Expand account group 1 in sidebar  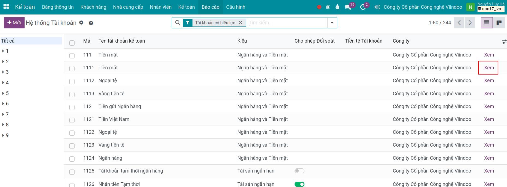click(3, 51)
